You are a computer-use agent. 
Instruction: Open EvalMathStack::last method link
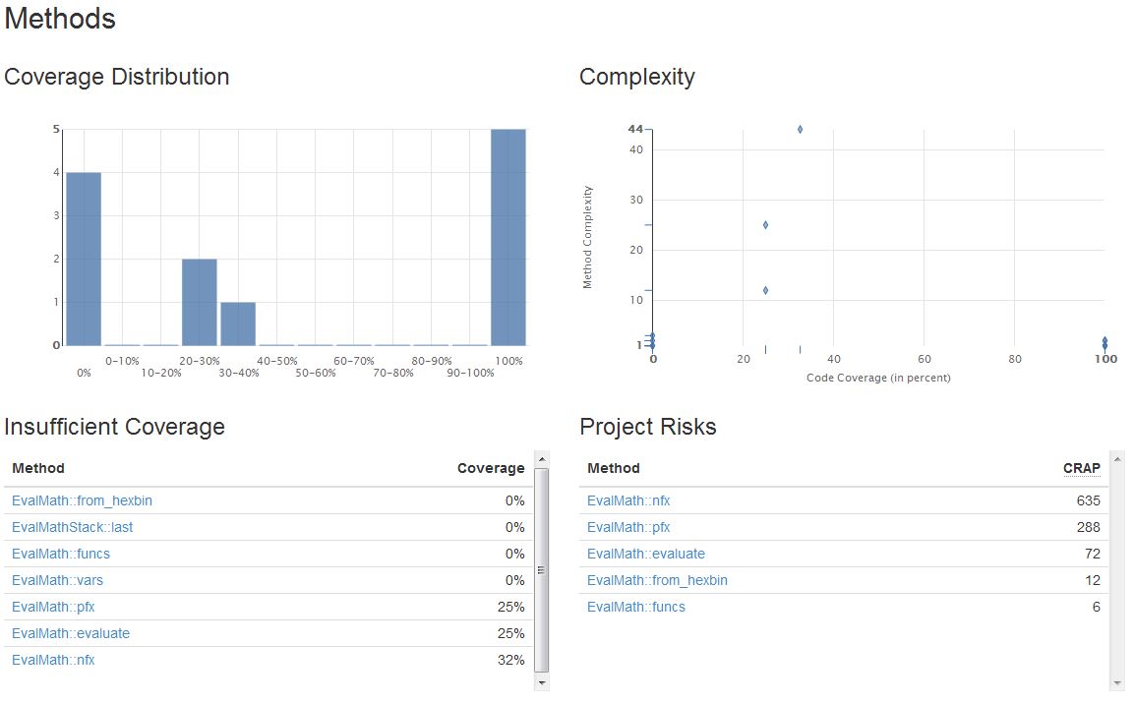coord(72,527)
